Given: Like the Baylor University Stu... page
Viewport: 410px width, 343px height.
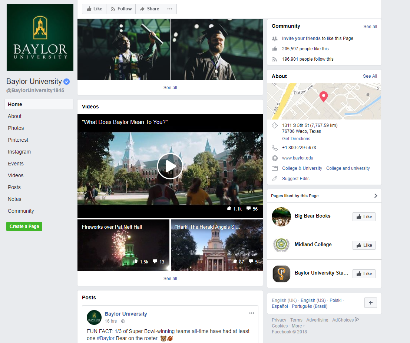Looking at the screenshot, I should [364, 273].
